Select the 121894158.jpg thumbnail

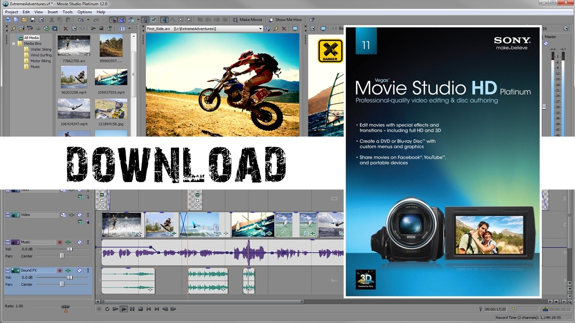tap(111, 109)
